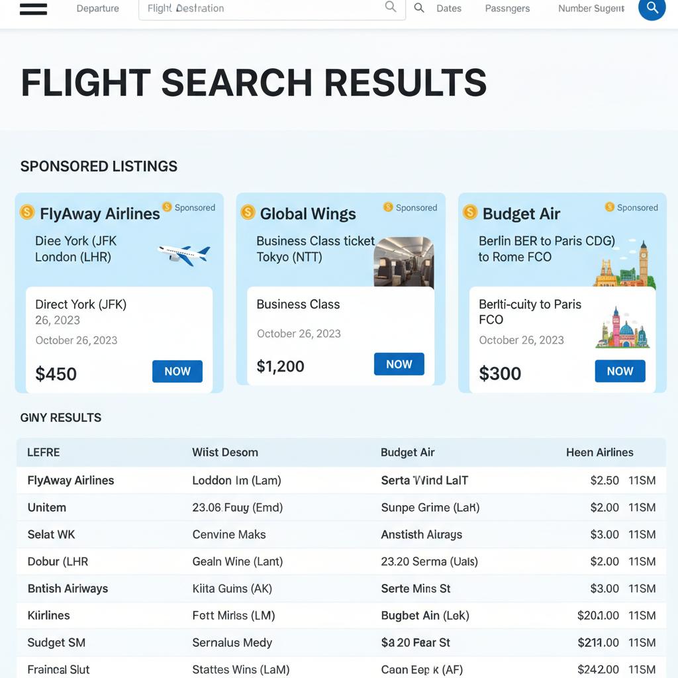
Task: Click the airplane icon on FlyAway card
Action: [x=183, y=255]
